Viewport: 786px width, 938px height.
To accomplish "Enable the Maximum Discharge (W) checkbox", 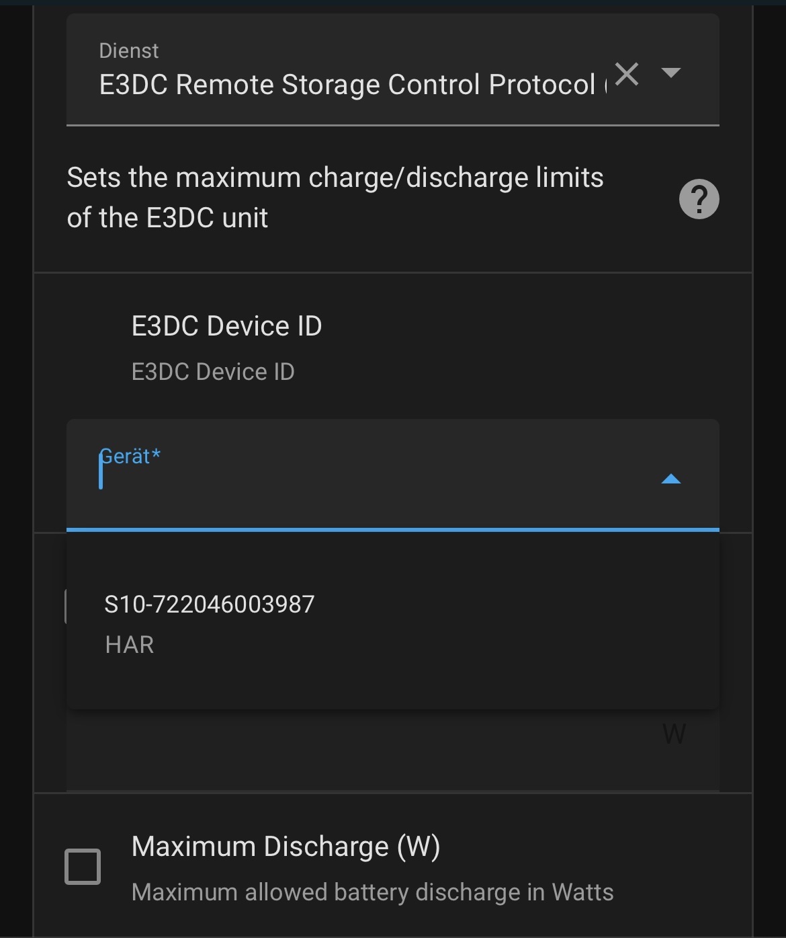I will [x=82, y=866].
